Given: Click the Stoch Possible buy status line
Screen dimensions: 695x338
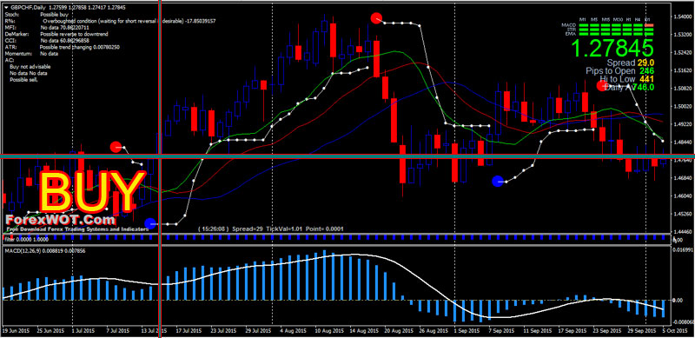Looking at the screenshot, I should [33, 15].
